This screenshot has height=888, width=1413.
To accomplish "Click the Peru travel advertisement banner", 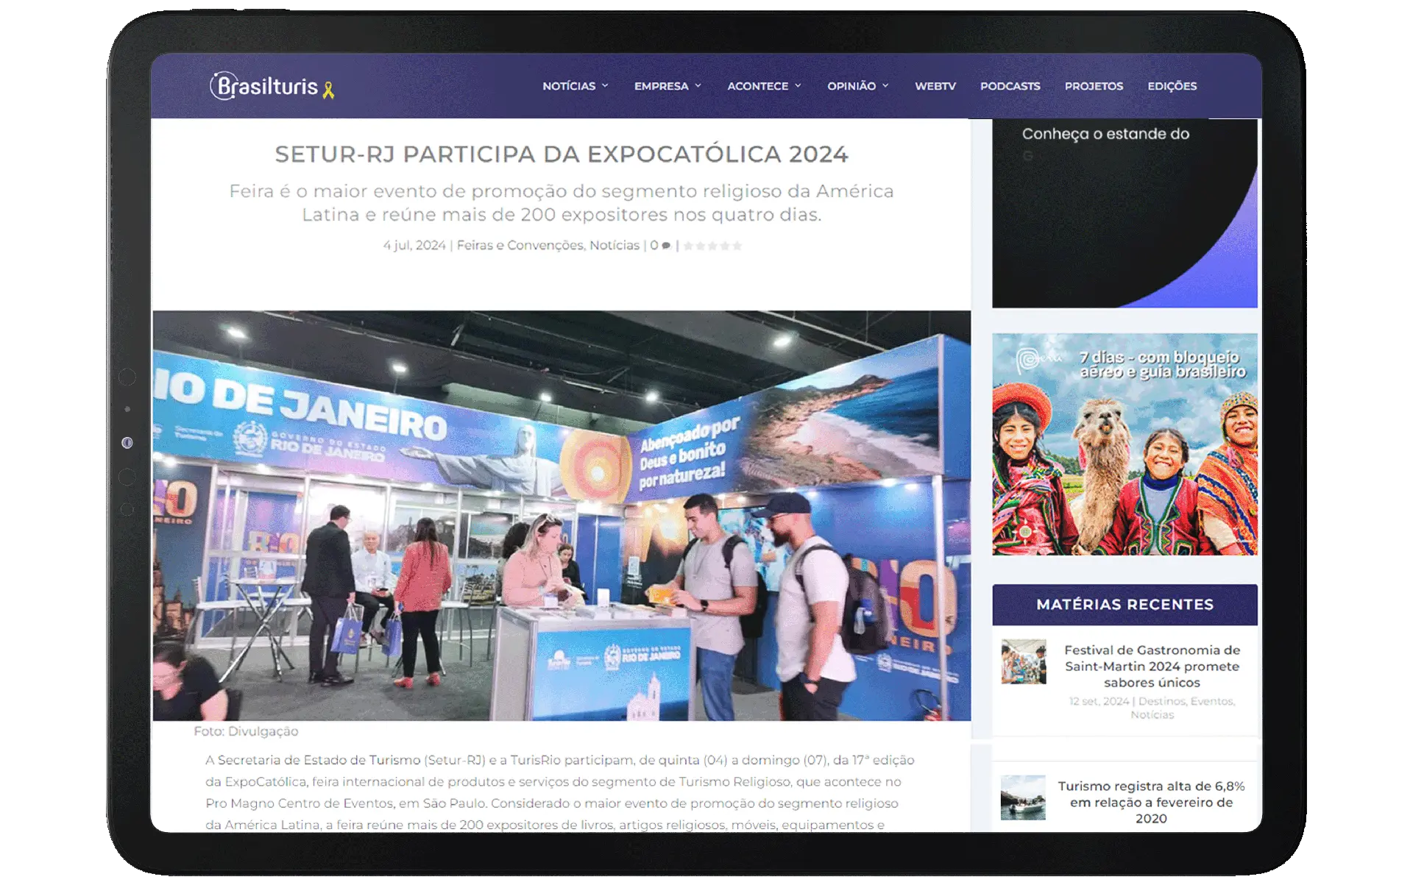I will (x=1125, y=444).
